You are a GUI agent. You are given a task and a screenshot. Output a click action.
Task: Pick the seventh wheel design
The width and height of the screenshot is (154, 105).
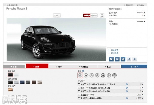coord(114,75)
